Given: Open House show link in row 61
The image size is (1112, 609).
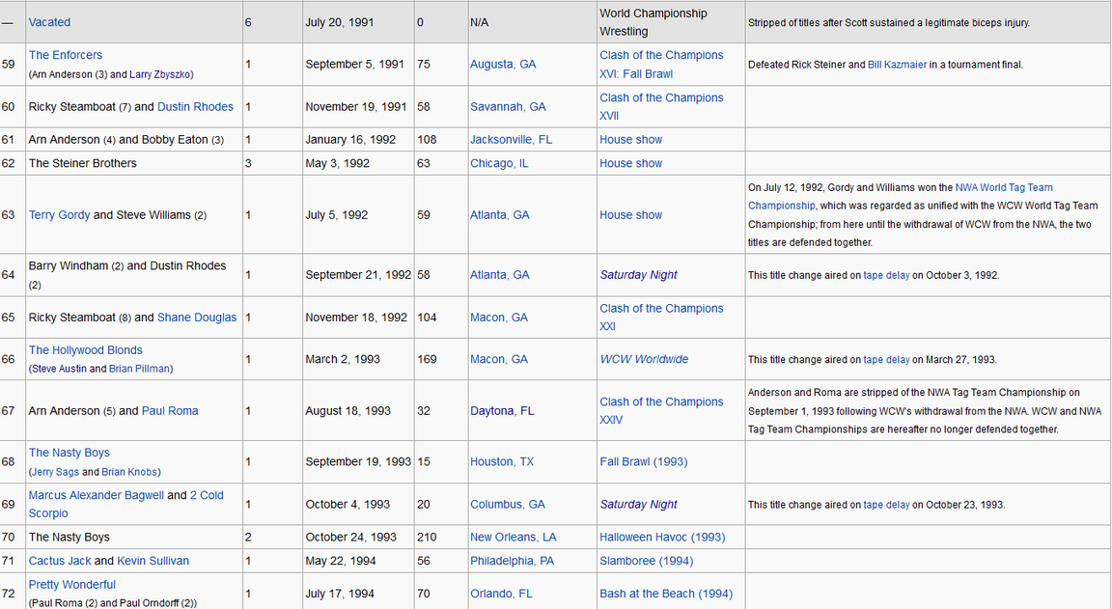Looking at the screenshot, I should (x=630, y=140).
